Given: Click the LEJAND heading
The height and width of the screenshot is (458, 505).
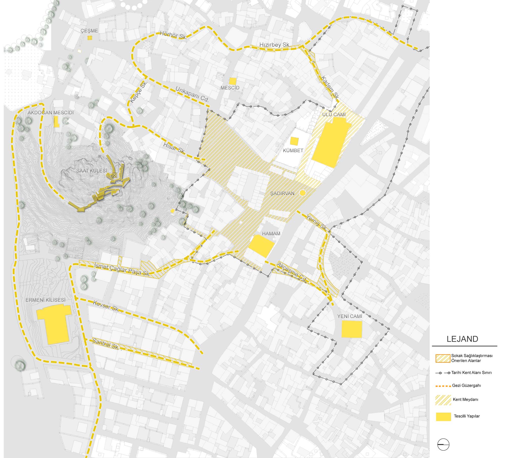Looking at the screenshot, I should tap(462, 339).
